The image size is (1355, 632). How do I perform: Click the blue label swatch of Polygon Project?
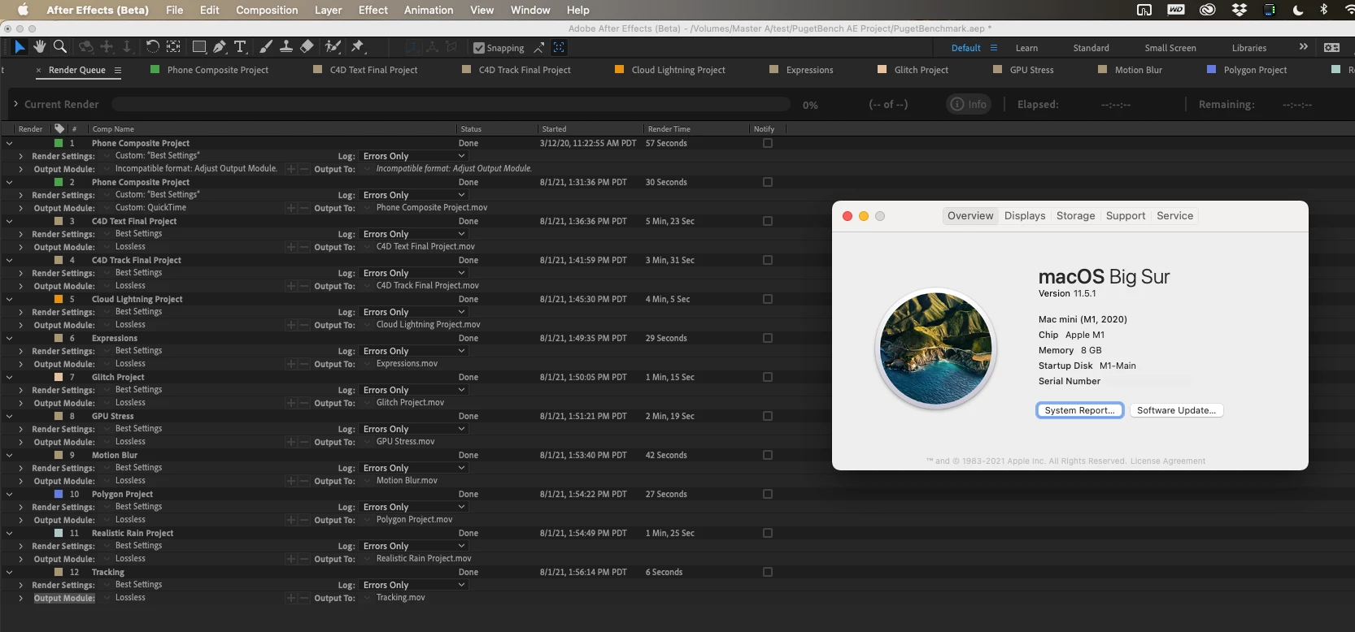pyautogui.click(x=59, y=494)
